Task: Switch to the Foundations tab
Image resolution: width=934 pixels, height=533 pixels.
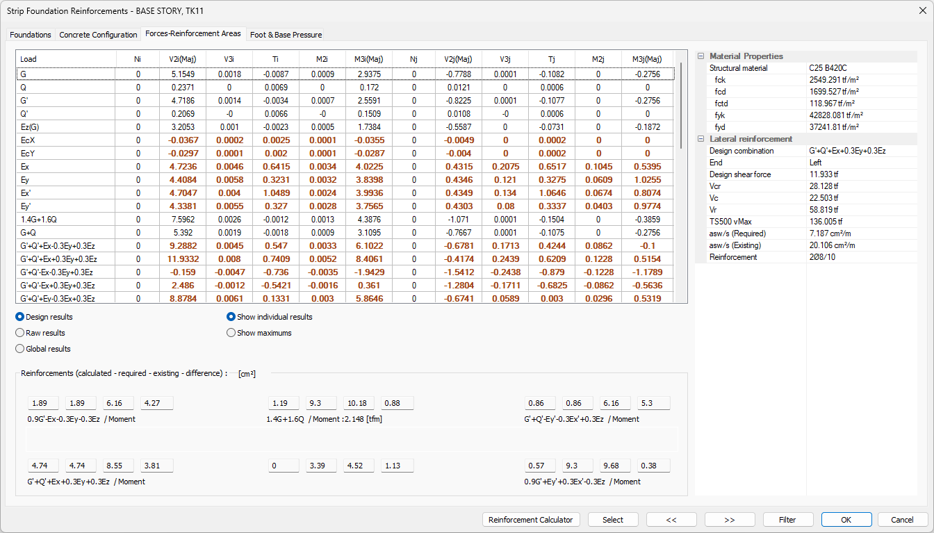Action: click(31, 35)
